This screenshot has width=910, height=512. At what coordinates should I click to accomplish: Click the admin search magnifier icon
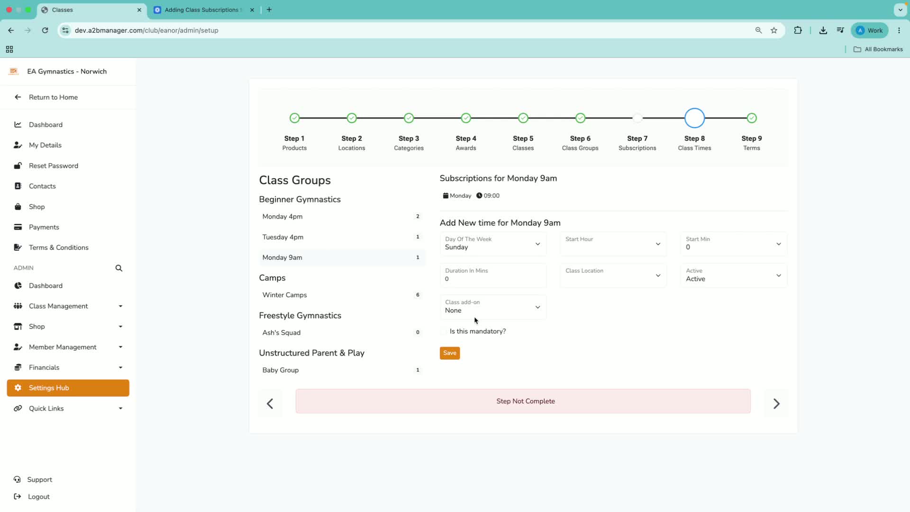click(119, 268)
